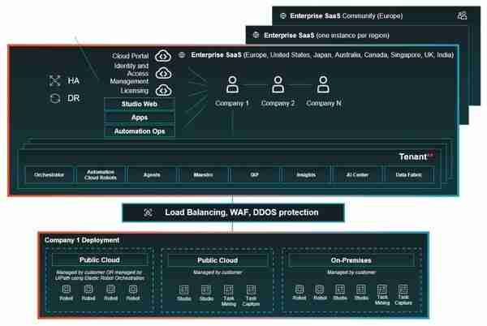Select the Apps box
The height and width of the screenshot is (326, 487).
[x=140, y=118]
